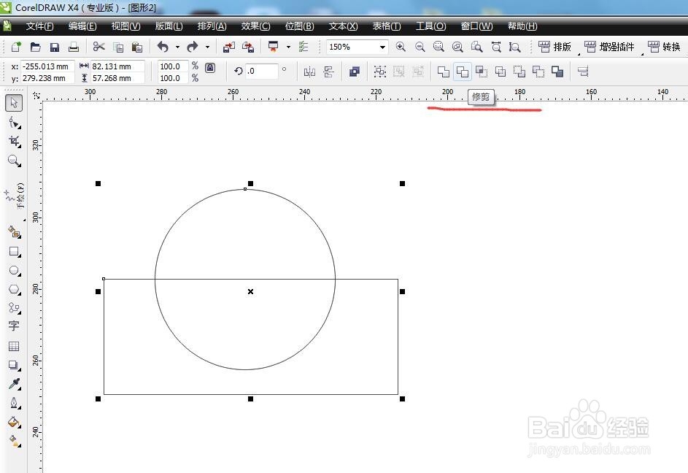Viewport: 688px width, 473px height.
Task: Click the Print icon
Action: [74, 47]
